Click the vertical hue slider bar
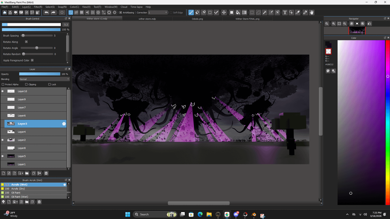 [388, 108]
